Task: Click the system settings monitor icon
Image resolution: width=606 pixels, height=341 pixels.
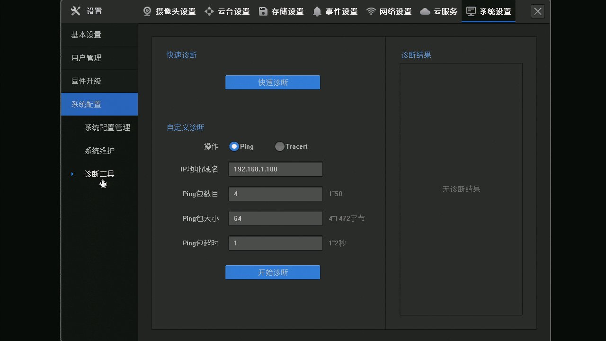Action: 471,11
